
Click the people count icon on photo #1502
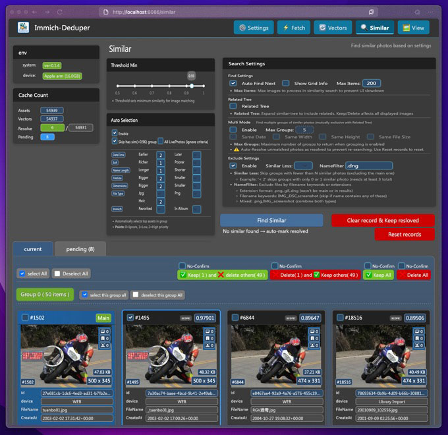[104, 345]
